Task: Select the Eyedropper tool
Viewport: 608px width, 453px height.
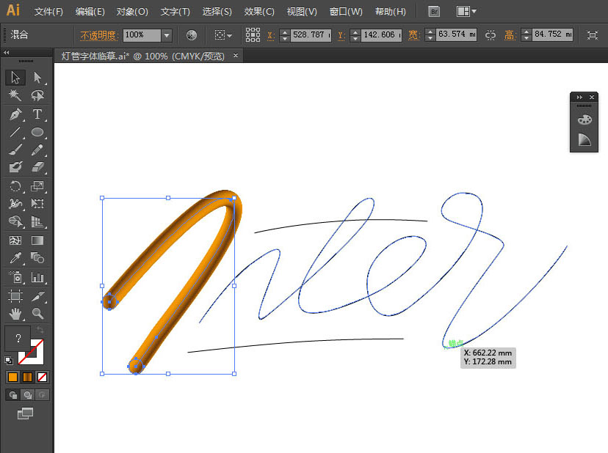Action: [15, 258]
